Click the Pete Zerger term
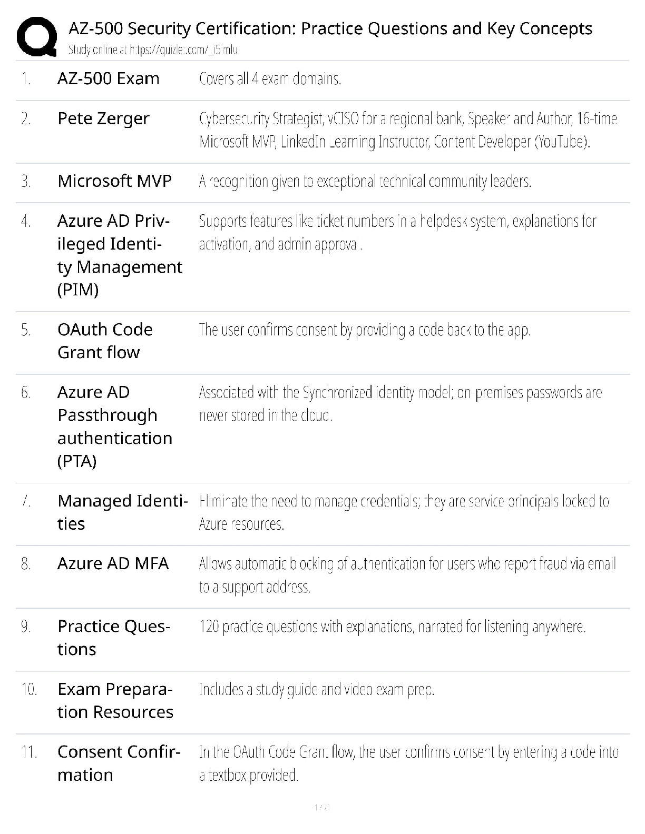 (103, 119)
